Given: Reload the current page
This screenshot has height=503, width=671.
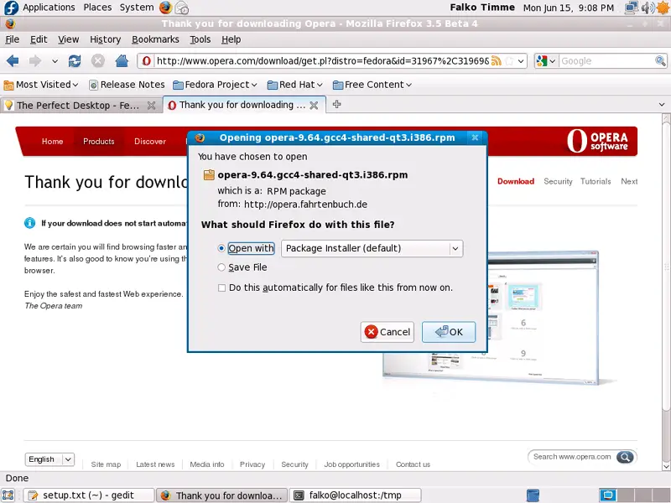Looking at the screenshot, I should coord(75,60).
